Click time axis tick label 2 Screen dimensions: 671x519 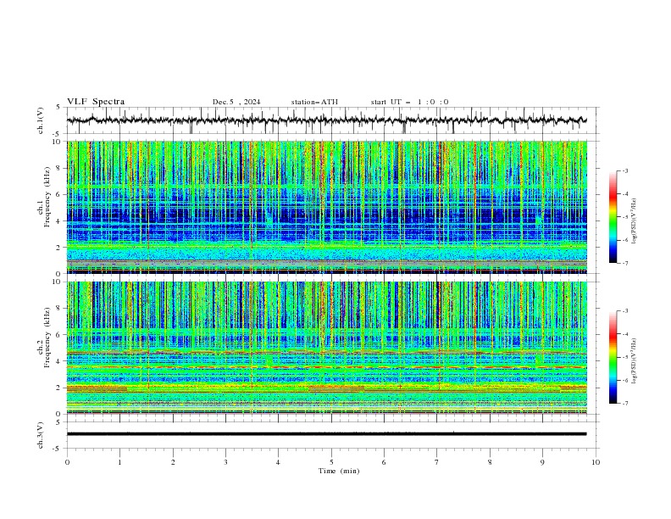(173, 462)
